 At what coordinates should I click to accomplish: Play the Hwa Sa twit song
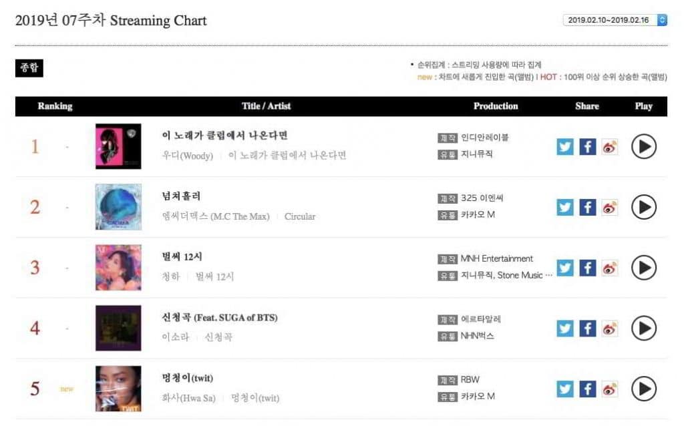[643, 389]
